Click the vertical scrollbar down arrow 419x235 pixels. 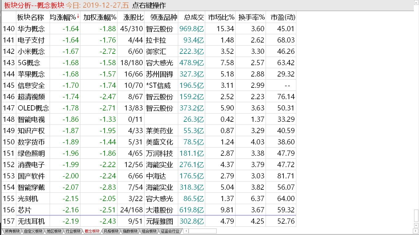[416, 226]
